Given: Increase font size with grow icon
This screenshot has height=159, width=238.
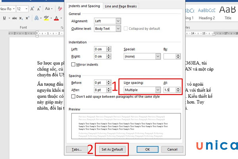Looking at the screenshot, I should pyautogui.click(x=32, y=9).
